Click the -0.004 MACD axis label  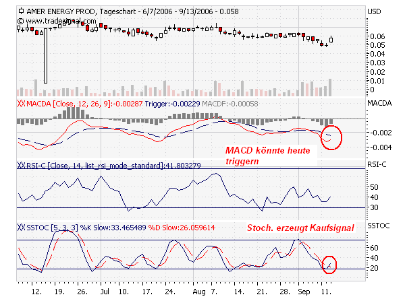[381, 147]
